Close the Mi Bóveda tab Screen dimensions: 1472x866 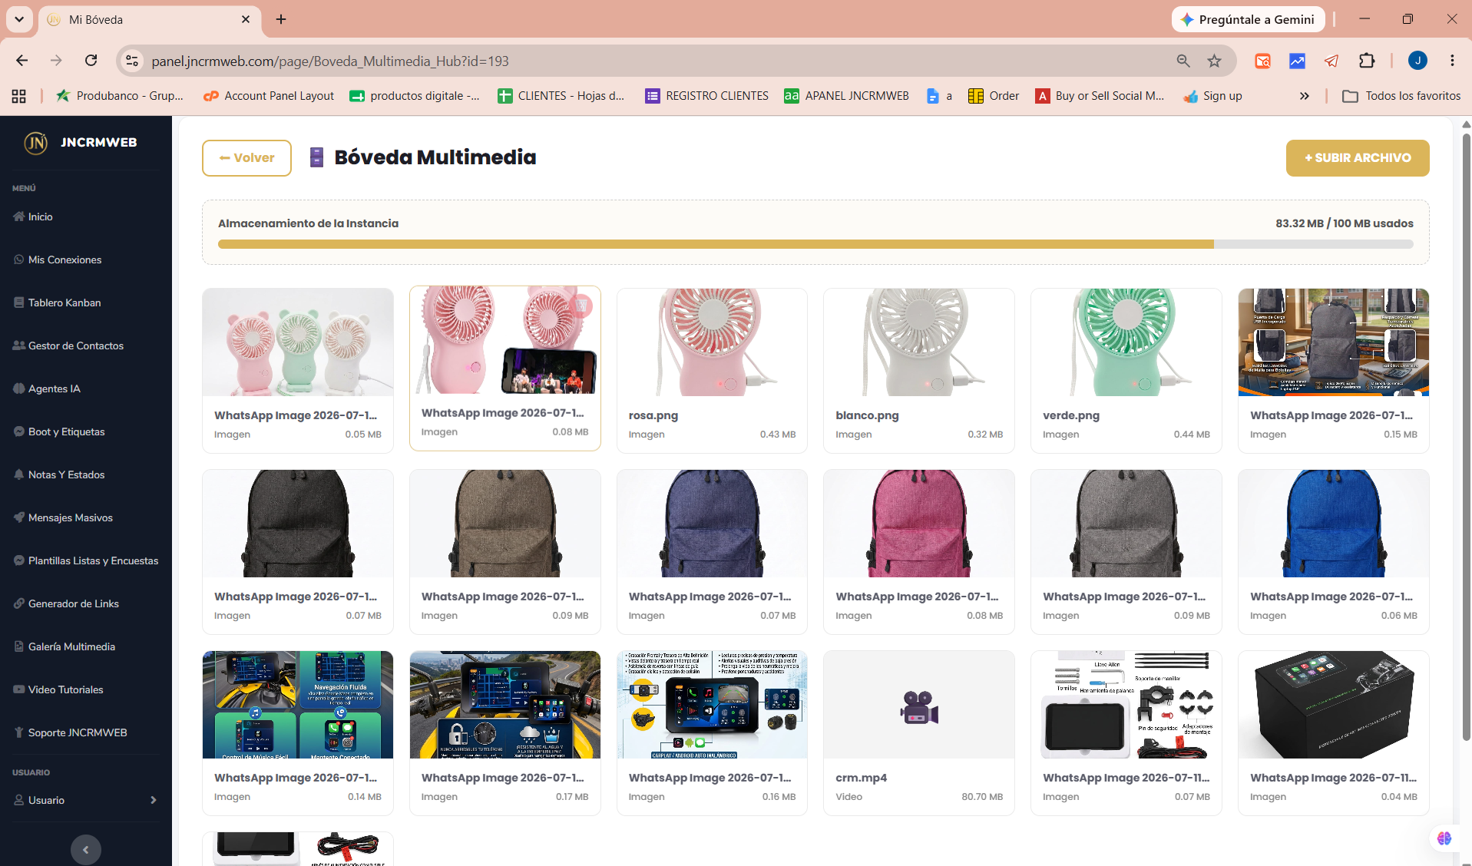point(246,19)
